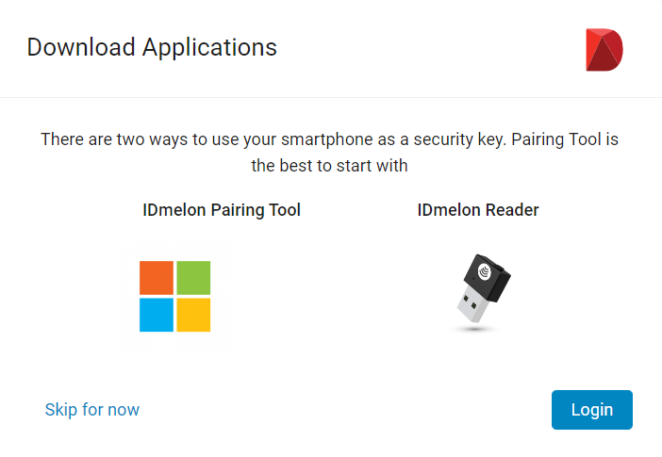The width and height of the screenshot is (662, 457).
Task: Click the orange square of the Windows logo
Action: 157,278
